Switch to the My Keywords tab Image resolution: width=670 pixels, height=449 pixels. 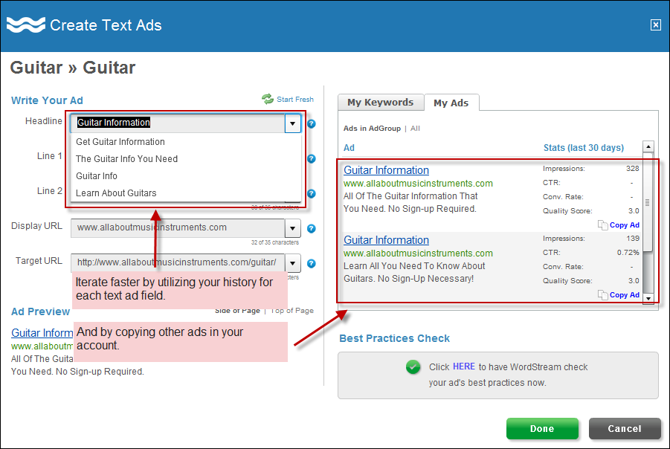tap(381, 103)
